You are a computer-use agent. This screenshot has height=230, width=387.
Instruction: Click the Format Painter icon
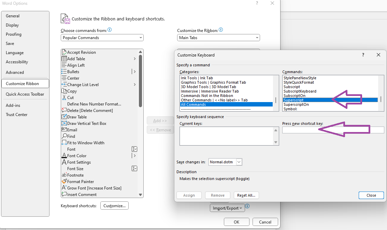click(64, 181)
